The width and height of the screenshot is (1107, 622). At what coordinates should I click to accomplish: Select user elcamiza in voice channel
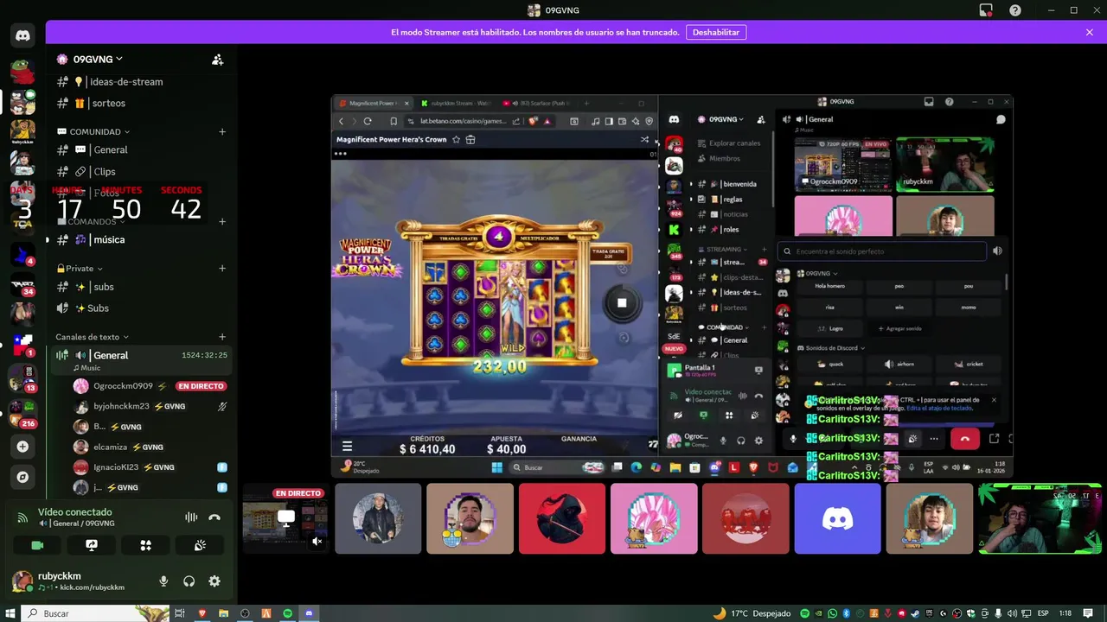[x=109, y=447]
